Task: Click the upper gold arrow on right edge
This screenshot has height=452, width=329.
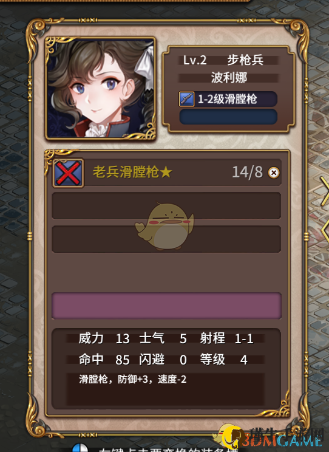Action: point(325,191)
